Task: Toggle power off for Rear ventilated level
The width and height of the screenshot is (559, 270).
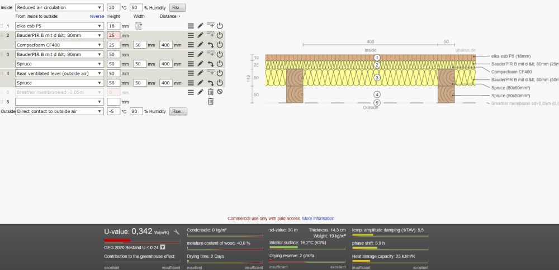Action: [220, 73]
